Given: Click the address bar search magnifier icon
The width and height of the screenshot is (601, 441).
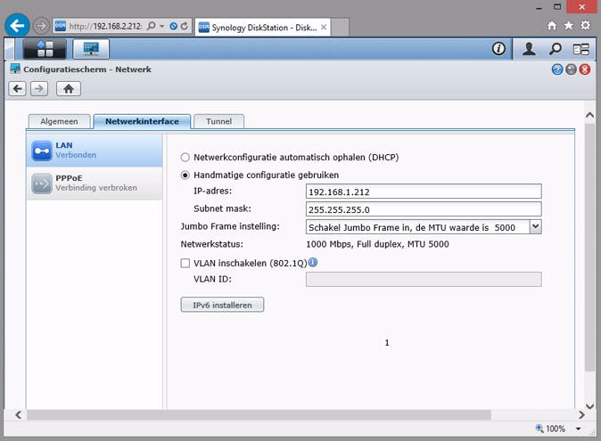Looking at the screenshot, I should [x=152, y=26].
